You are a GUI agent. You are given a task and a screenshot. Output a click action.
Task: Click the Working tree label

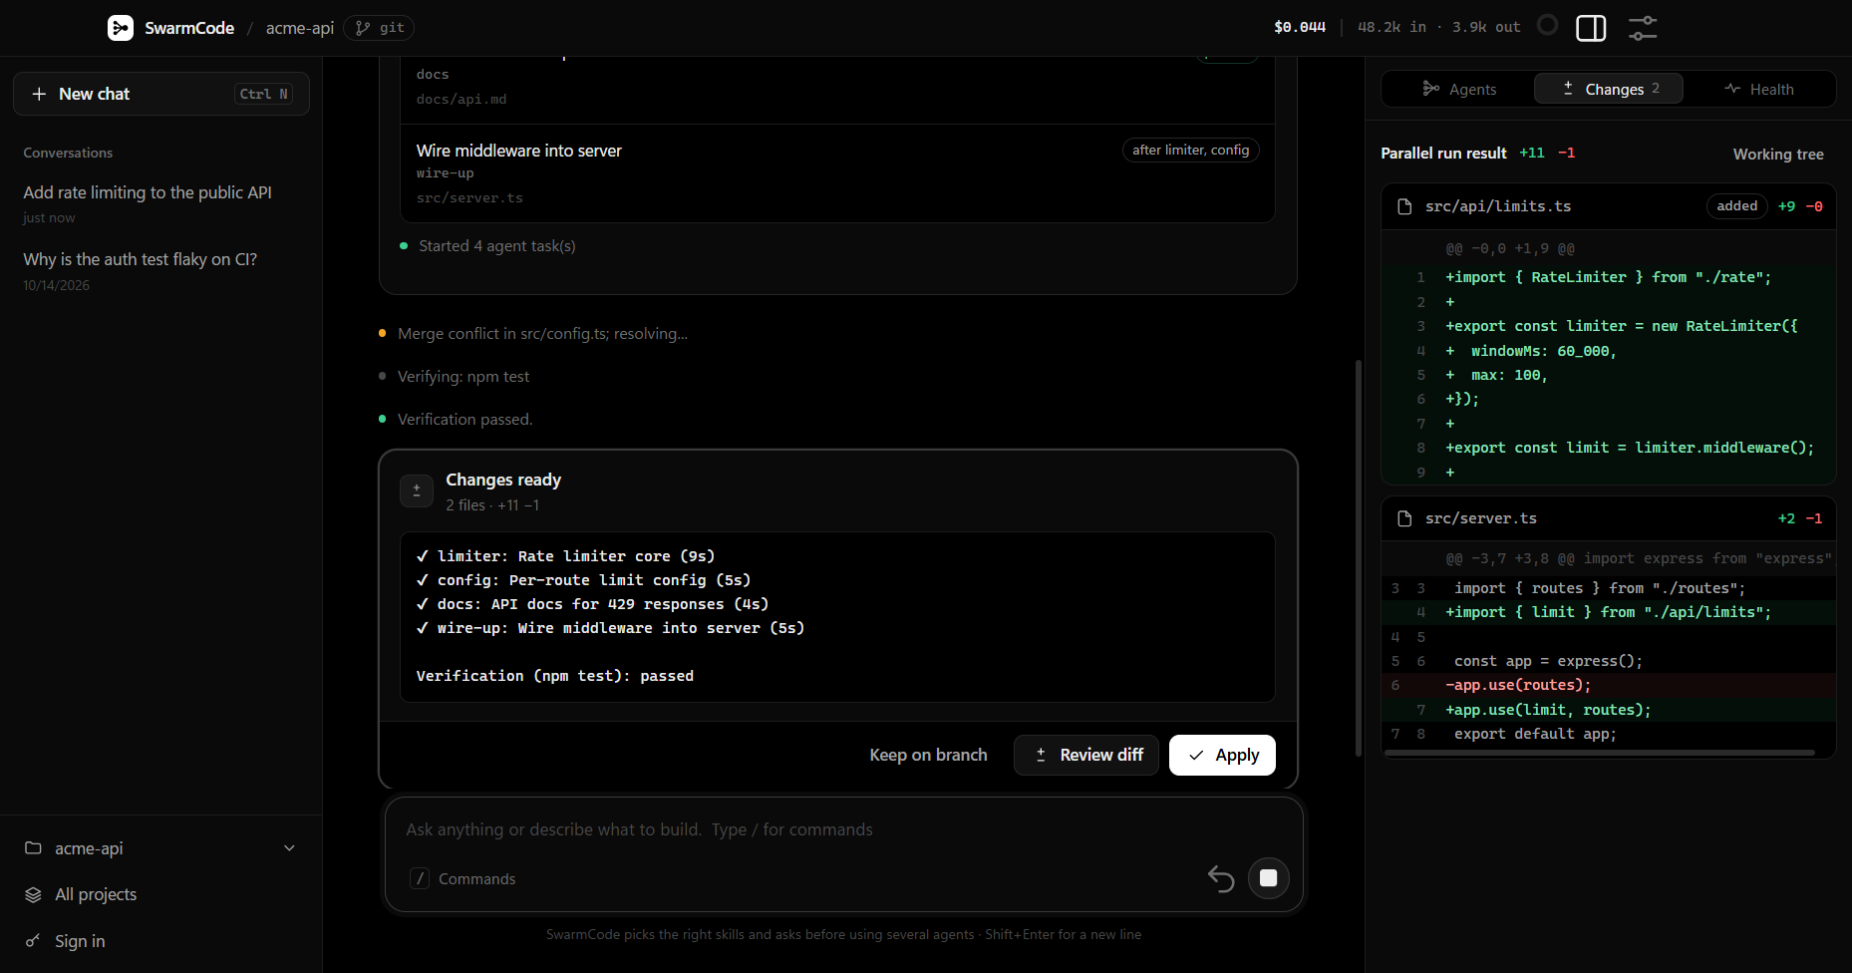coord(1778,154)
